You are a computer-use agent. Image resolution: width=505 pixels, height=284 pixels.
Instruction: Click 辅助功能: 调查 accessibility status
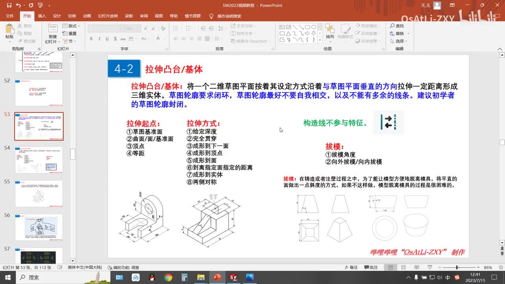[123, 267]
